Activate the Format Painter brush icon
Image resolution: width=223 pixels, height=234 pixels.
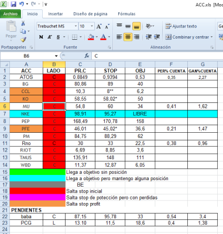pyautogui.click(x=23, y=39)
